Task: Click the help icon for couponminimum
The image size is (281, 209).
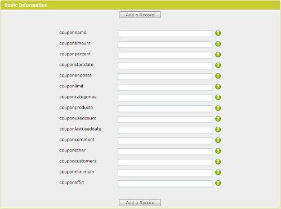Action: tap(218, 172)
